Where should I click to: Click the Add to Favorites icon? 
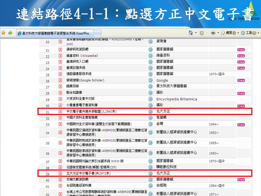tap(10, 33)
